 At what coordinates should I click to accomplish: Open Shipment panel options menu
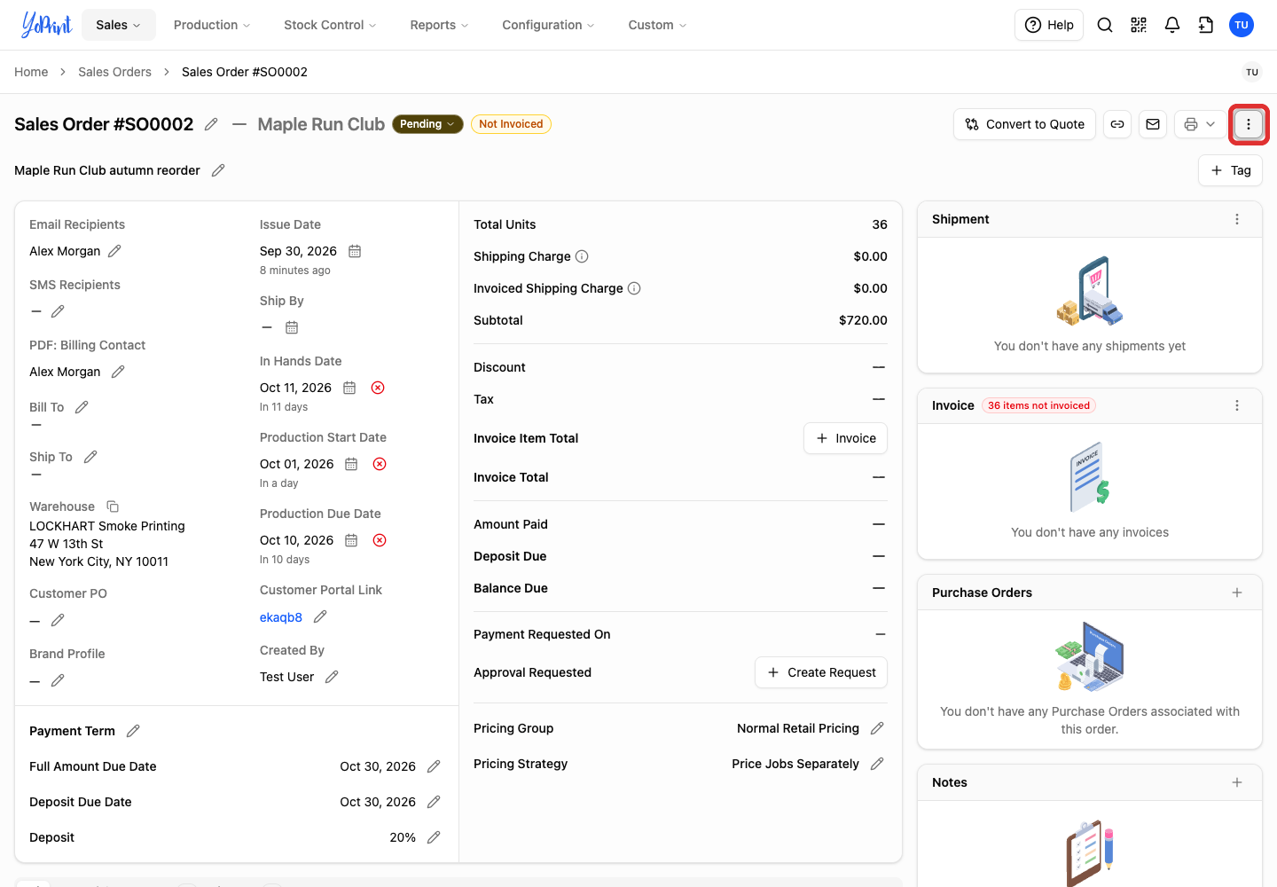pos(1237,219)
